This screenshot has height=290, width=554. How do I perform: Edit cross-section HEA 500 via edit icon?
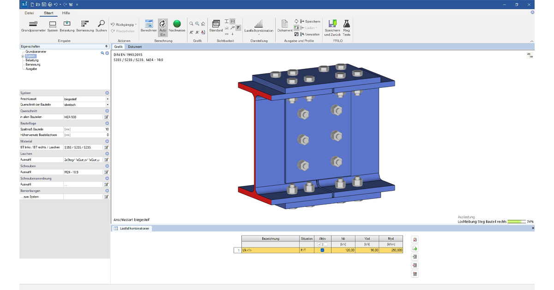(106, 117)
